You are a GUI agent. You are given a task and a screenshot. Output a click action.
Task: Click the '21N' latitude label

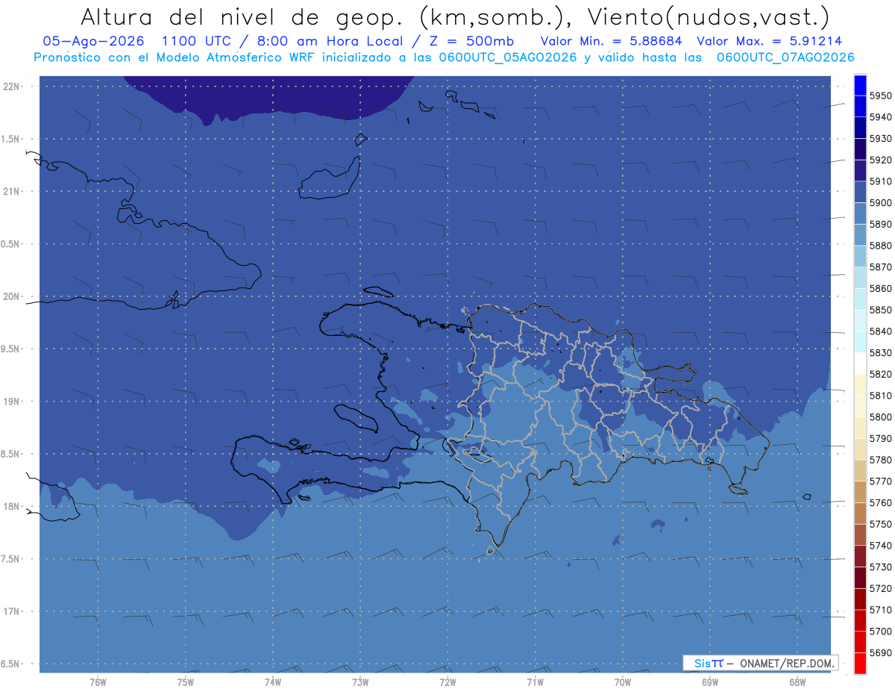12,192
